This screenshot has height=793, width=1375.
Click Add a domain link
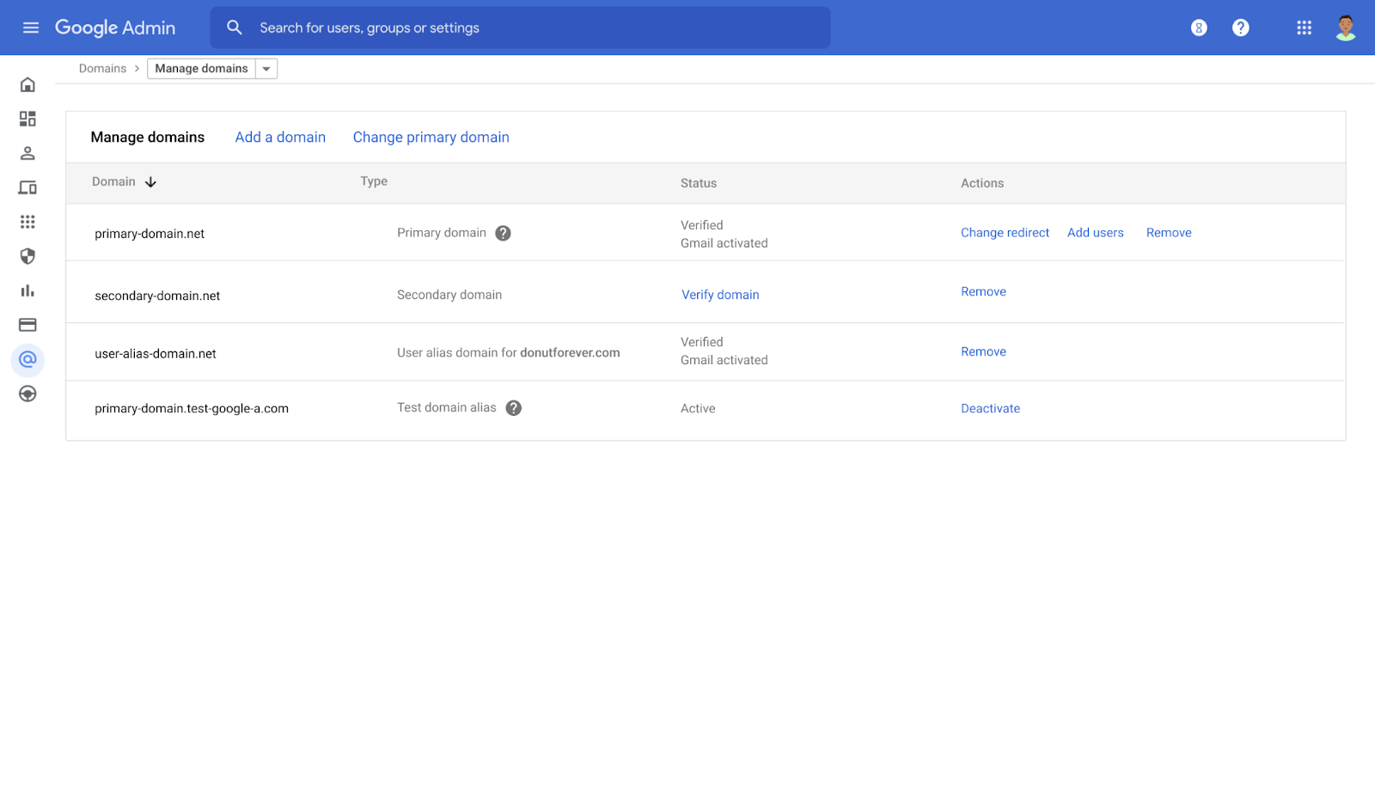coord(280,137)
